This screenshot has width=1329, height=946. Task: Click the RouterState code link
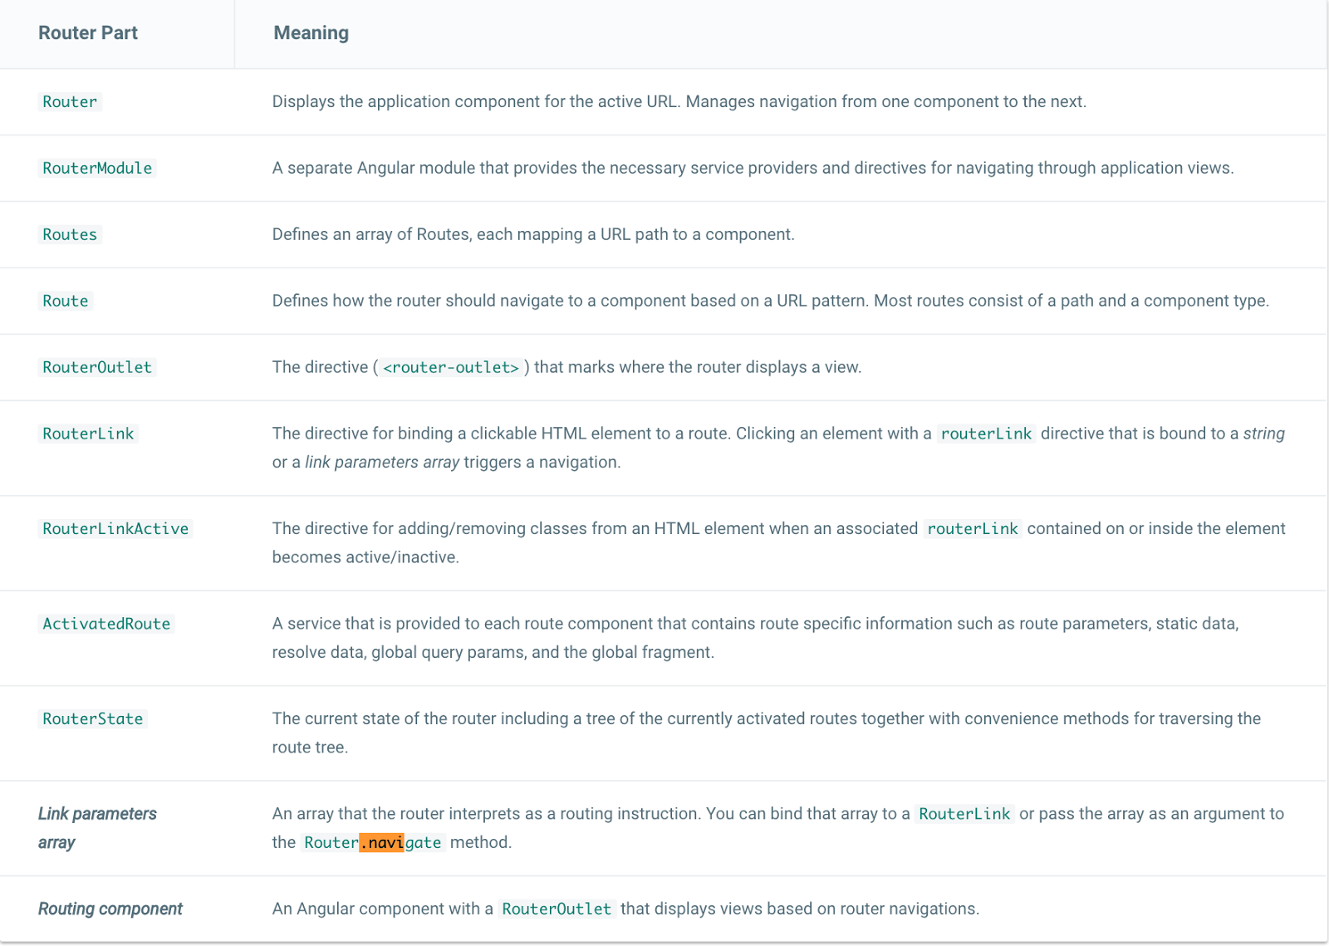(93, 719)
